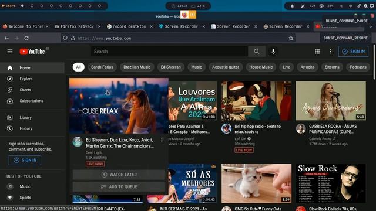Click the DUNST_COMMAND_PAUSE notification
This screenshot has width=376, height=211.
pos(347,21)
